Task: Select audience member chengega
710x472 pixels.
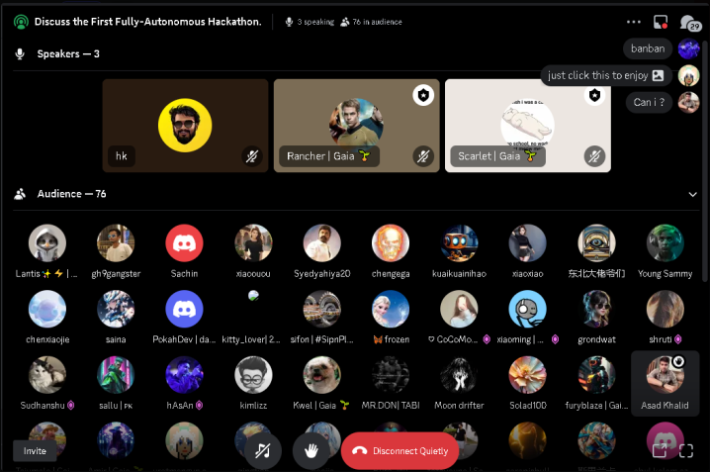Action: pyautogui.click(x=391, y=252)
